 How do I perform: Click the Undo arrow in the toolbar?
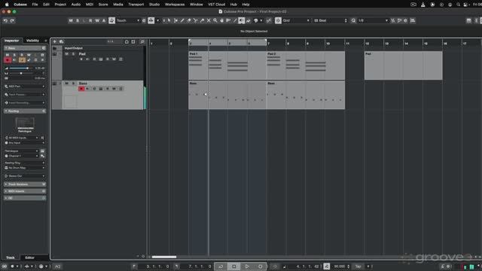pyautogui.click(x=5, y=20)
